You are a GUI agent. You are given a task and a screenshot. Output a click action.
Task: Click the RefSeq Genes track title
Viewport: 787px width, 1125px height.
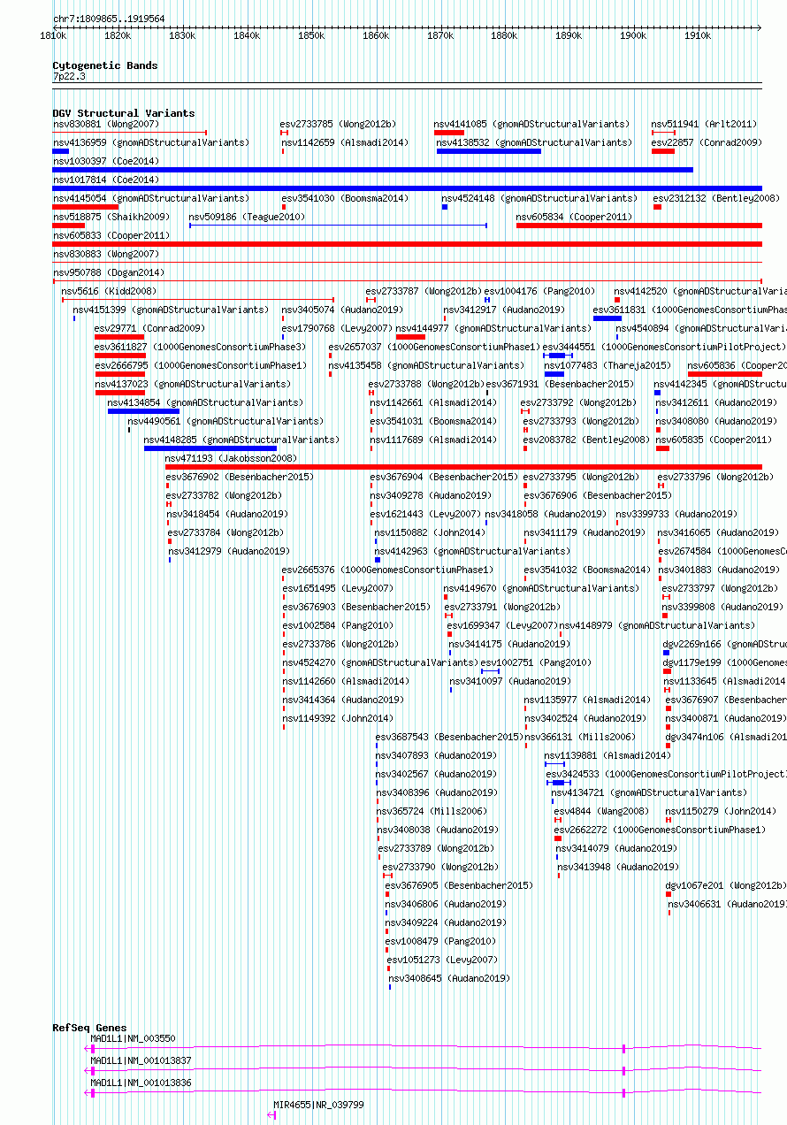[x=89, y=1028]
